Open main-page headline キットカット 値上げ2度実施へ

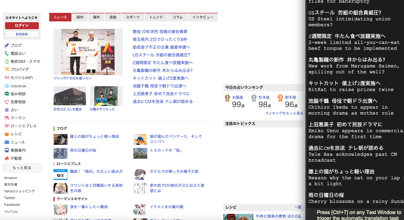[x=161, y=78]
